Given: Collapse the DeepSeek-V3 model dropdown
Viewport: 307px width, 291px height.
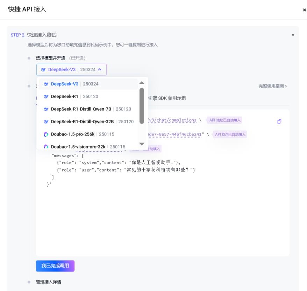Looking at the screenshot, I should point(100,70).
